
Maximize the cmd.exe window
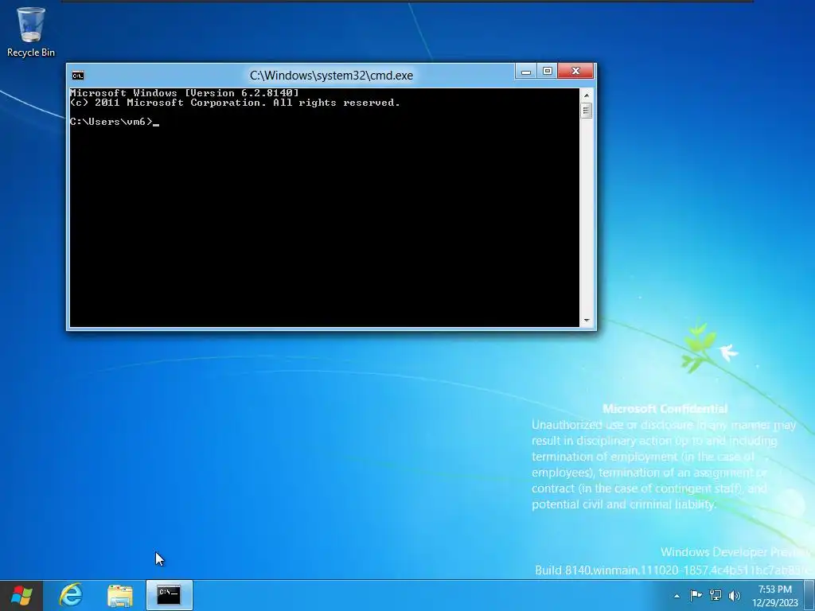click(548, 71)
